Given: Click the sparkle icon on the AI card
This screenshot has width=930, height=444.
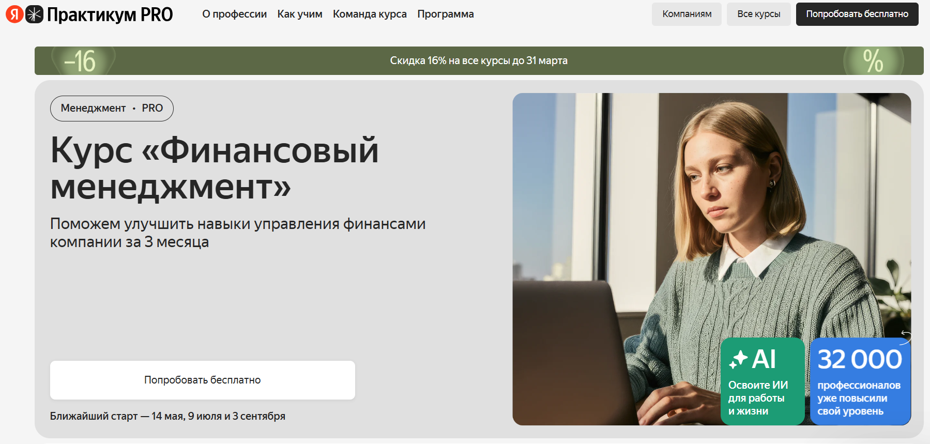Looking at the screenshot, I should [738, 359].
